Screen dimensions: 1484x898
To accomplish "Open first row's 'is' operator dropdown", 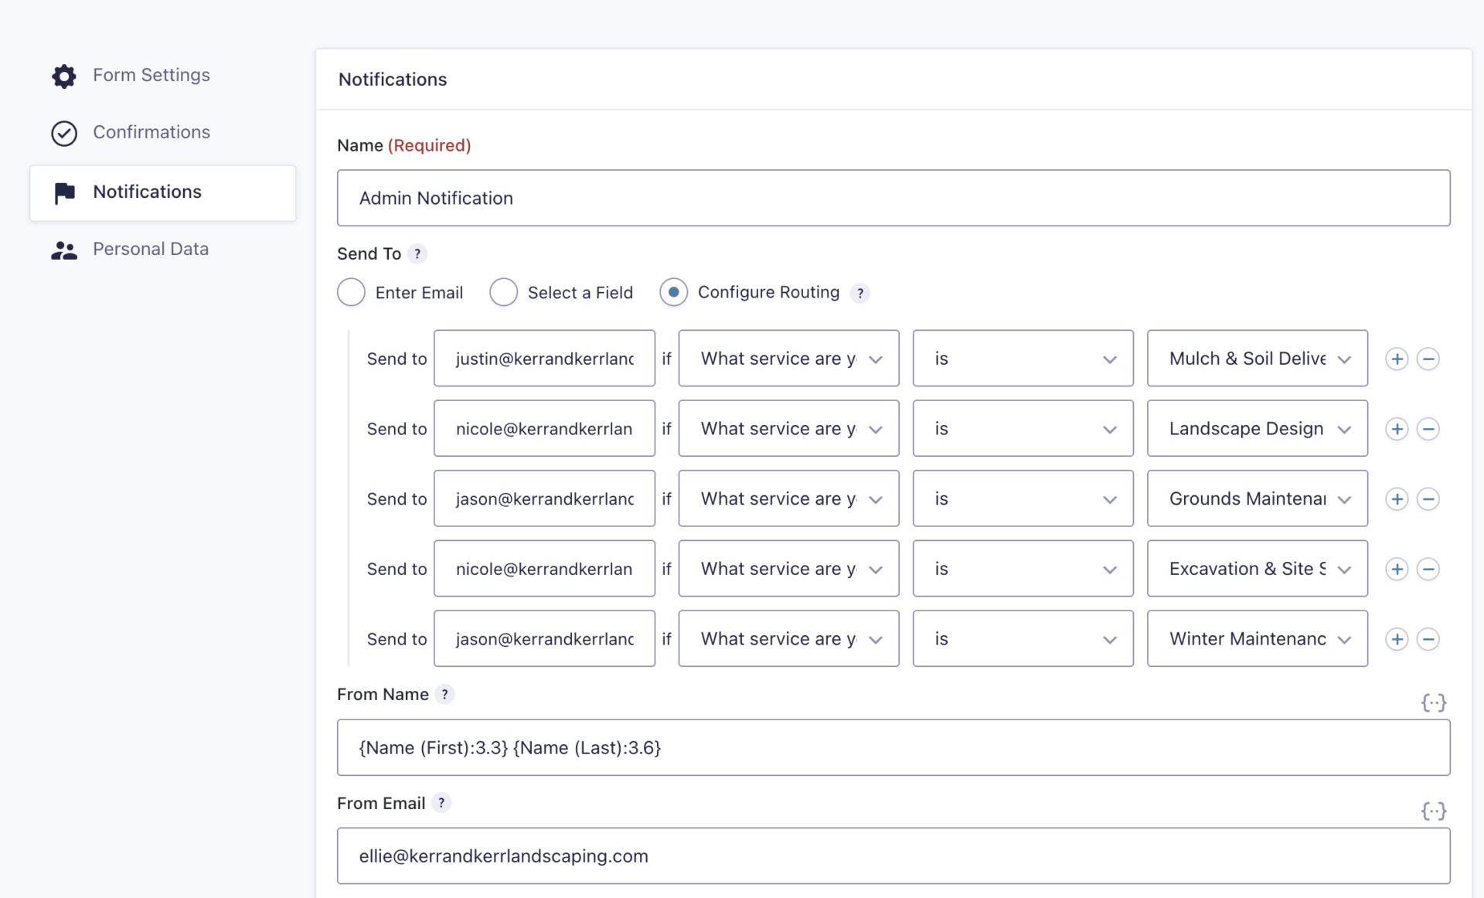I will (x=1022, y=359).
